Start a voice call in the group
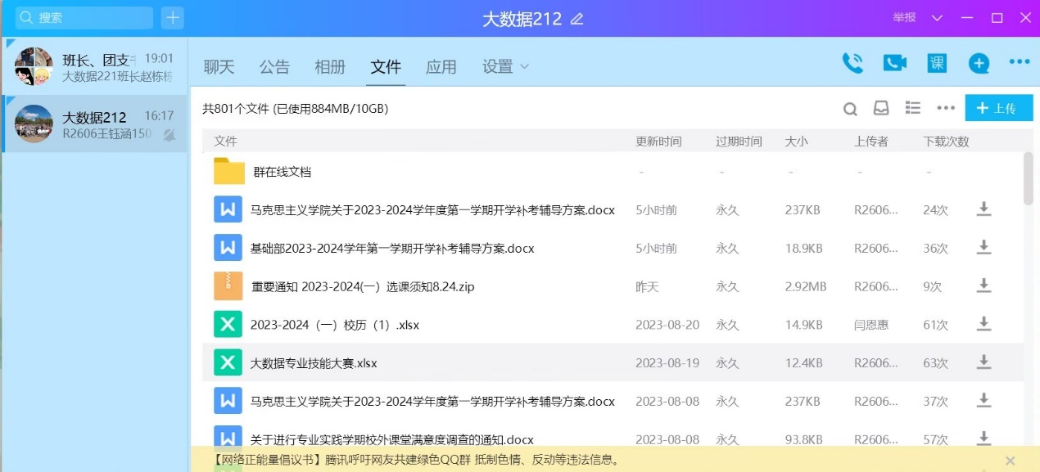1040x472 pixels. coord(852,64)
